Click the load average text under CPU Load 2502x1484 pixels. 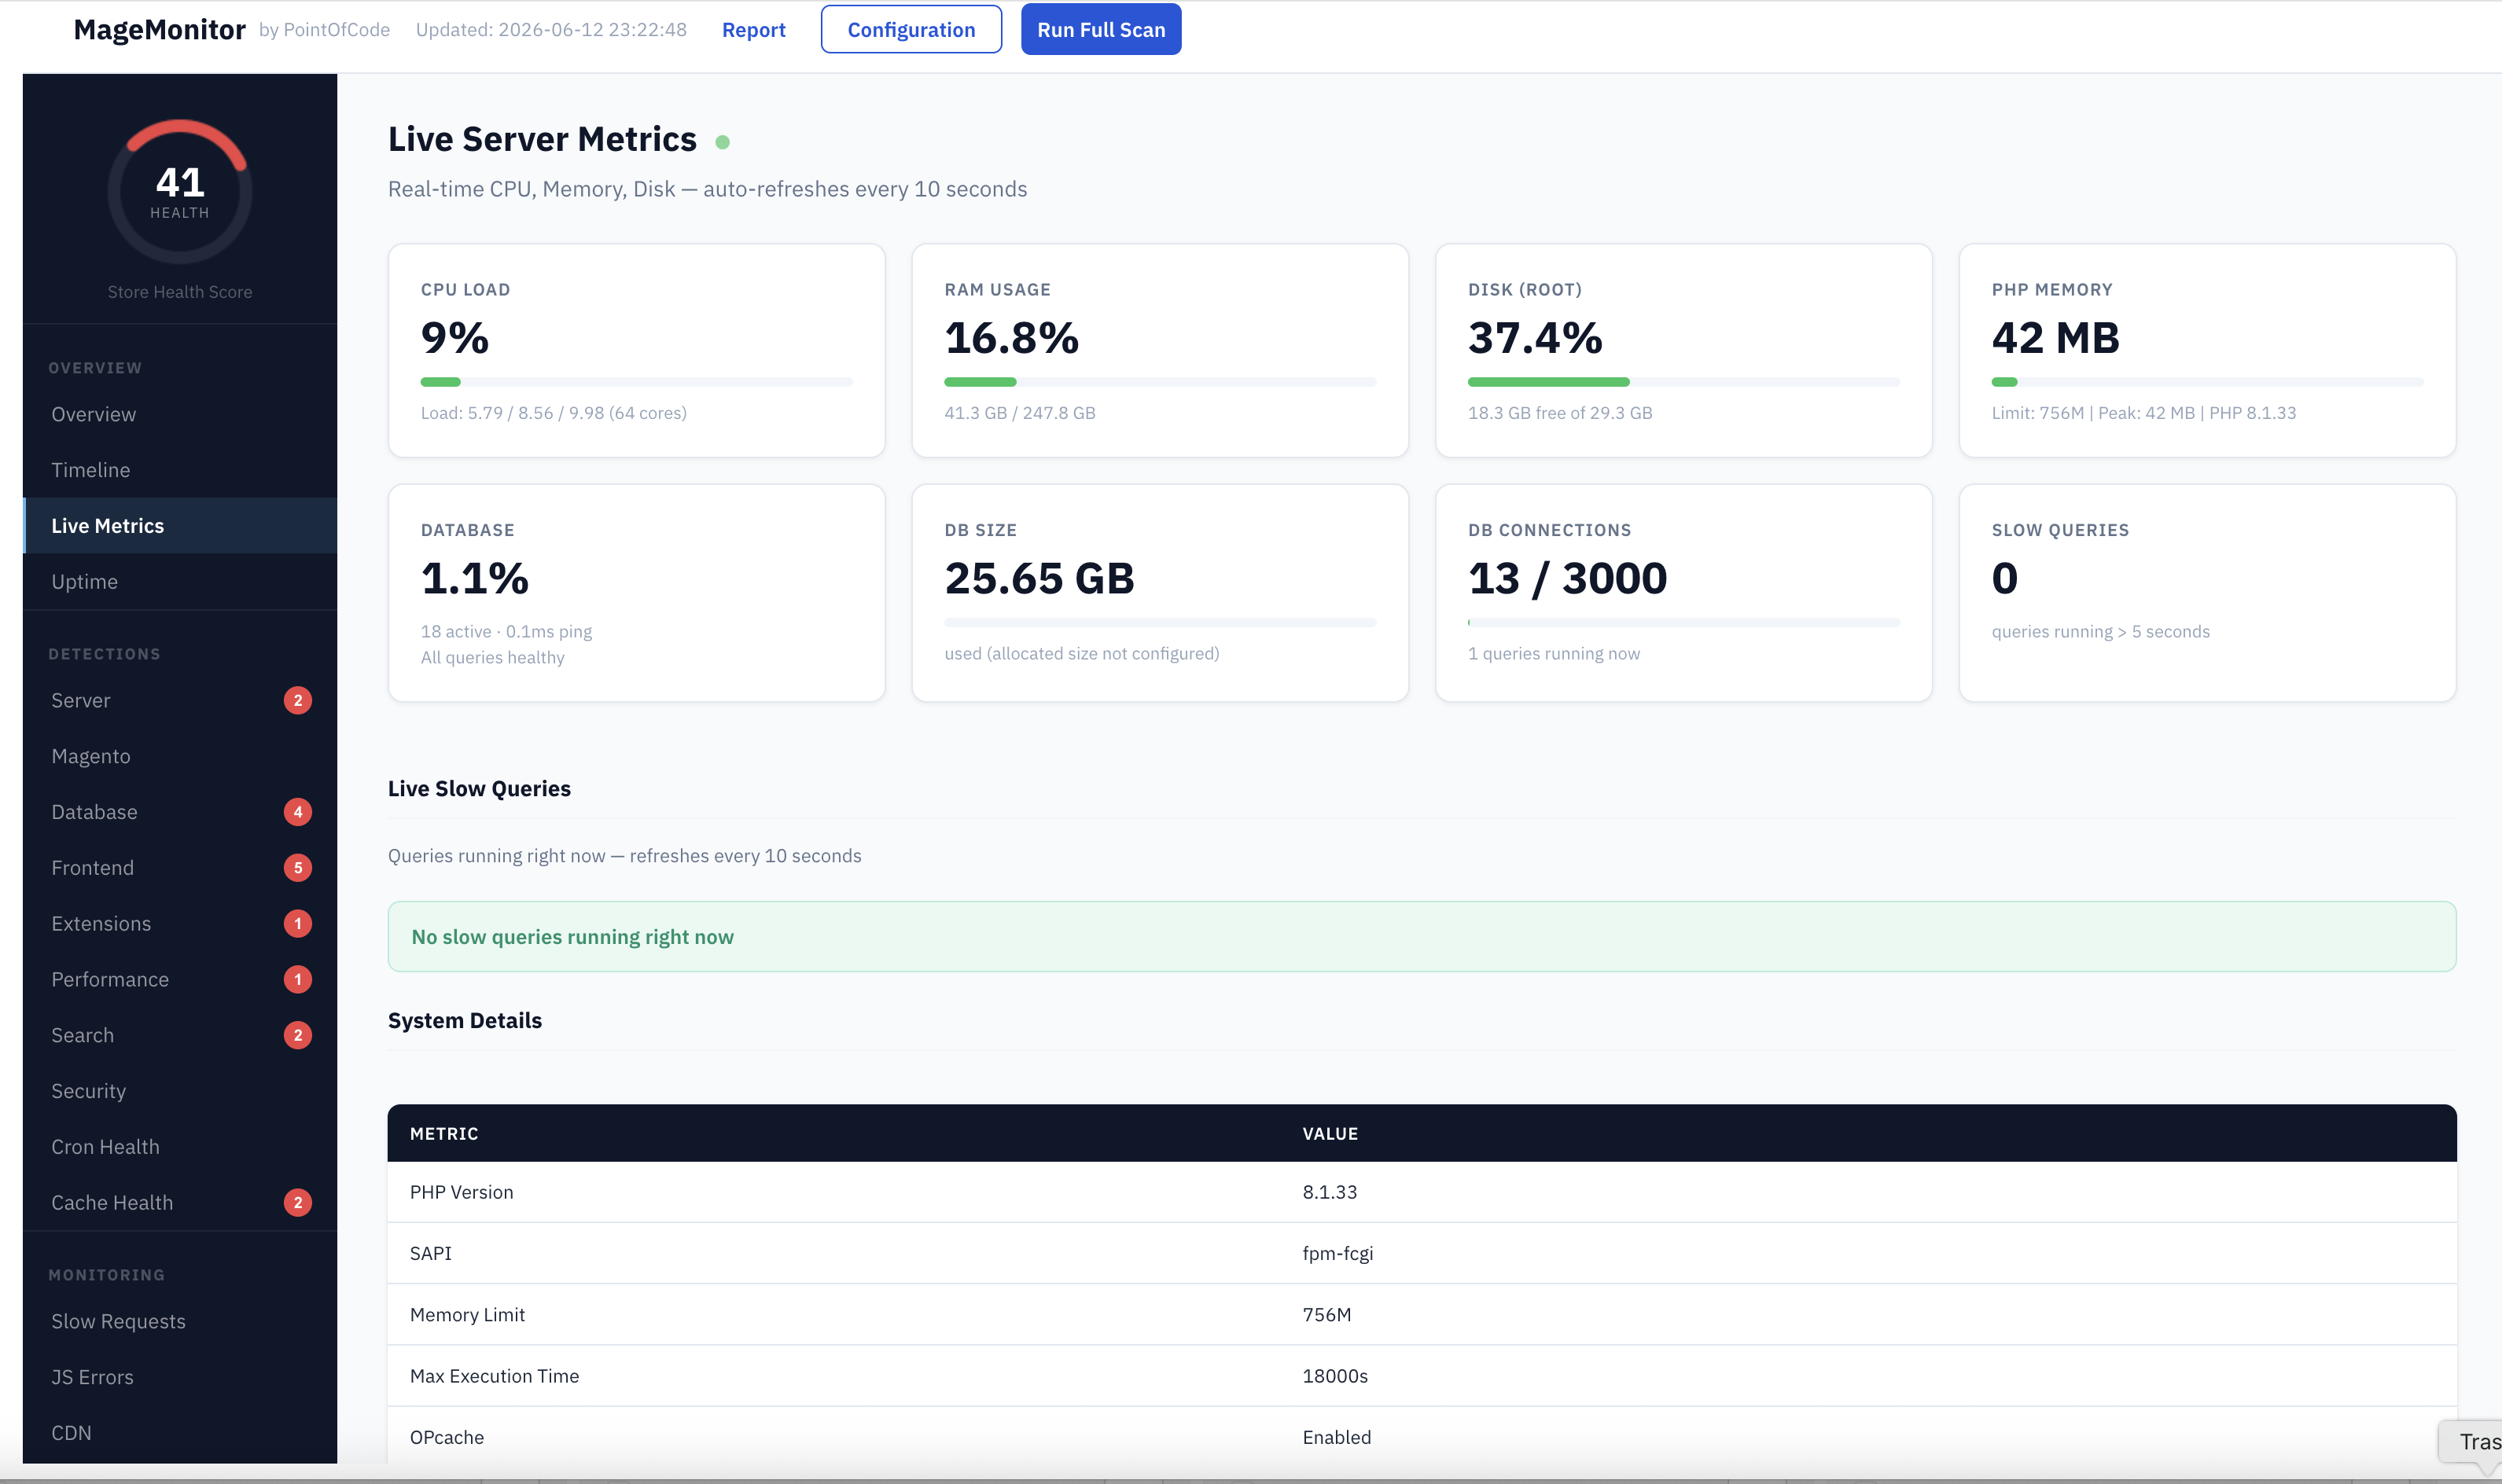(554, 413)
